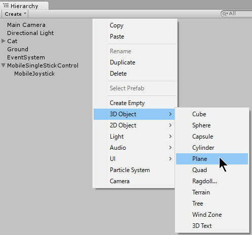The width and height of the screenshot is (252, 235).
Task: Open the Create dropdown in Hierarchy
Action: click(15, 14)
